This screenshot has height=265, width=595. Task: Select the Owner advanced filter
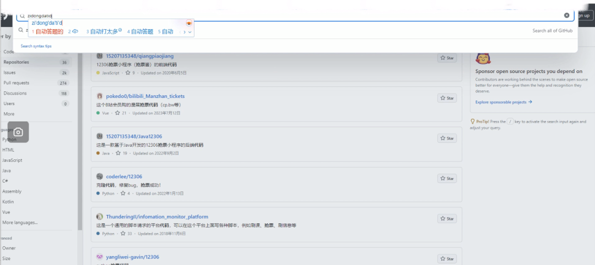click(x=9, y=248)
